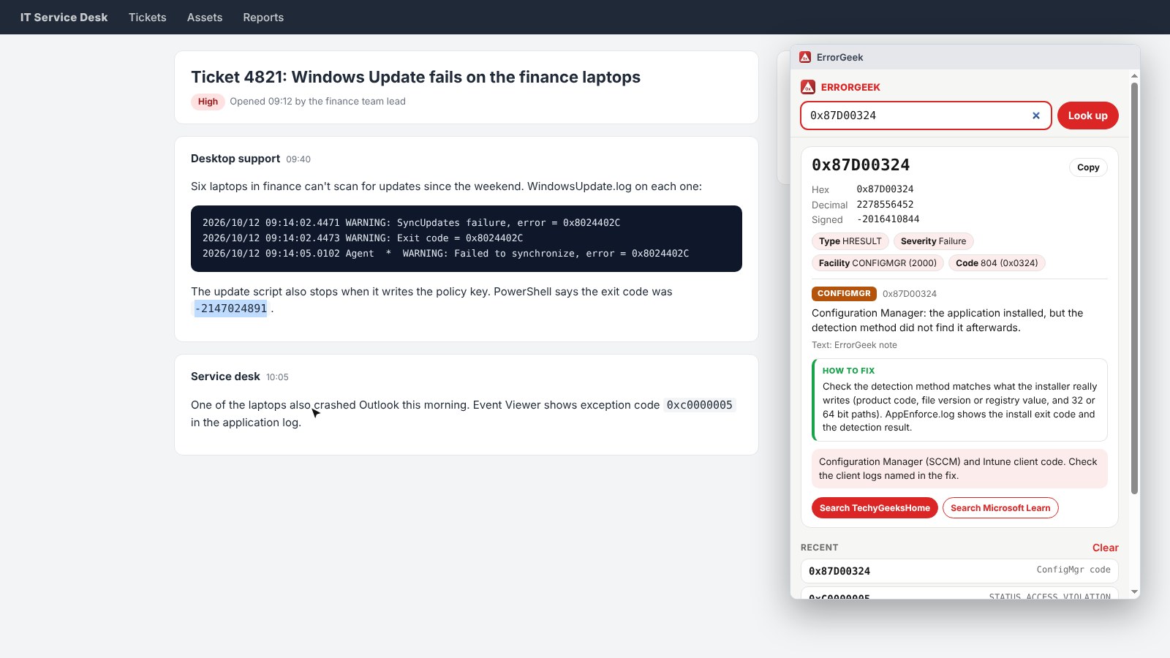The width and height of the screenshot is (1170, 658).
Task: Click the scrollbar down arrow in ErrorGeek
Action: 1135,591
